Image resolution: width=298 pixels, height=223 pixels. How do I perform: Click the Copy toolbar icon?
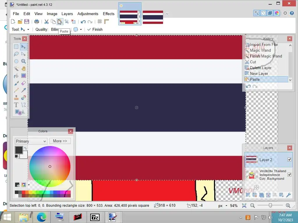tap(53, 21)
